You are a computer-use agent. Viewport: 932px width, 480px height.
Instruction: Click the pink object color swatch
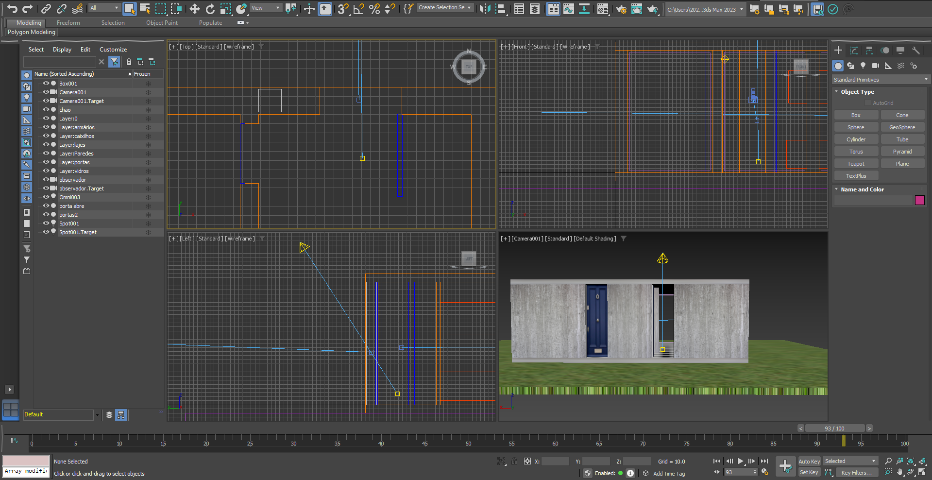919,200
